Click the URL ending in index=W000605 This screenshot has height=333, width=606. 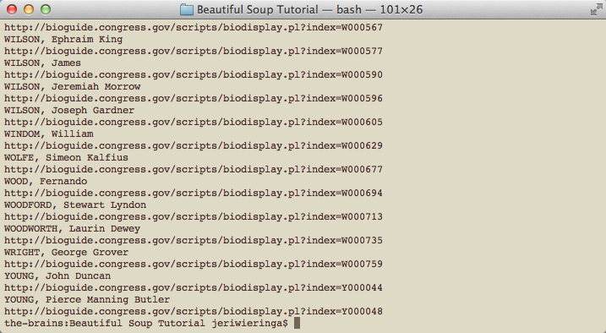[194, 122]
